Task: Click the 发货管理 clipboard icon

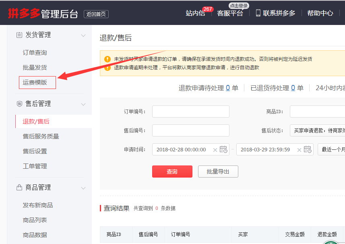Action: point(19,35)
